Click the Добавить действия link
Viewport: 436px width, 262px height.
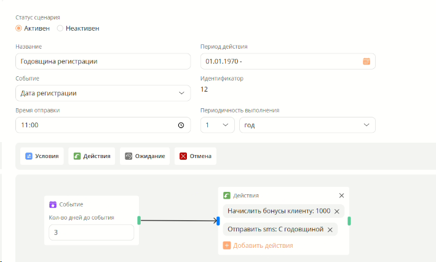[263, 245]
